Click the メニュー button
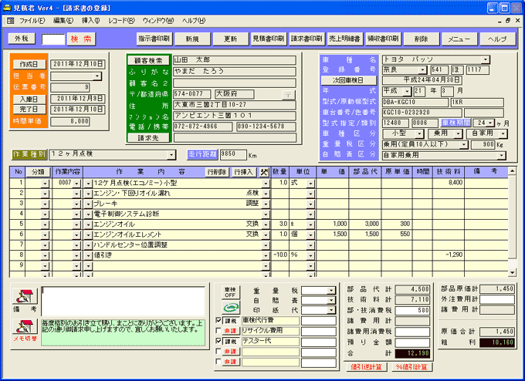 [x=459, y=39]
